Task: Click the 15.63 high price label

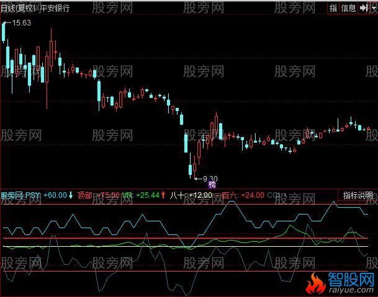Action: pyautogui.click(x=22, y=23)
